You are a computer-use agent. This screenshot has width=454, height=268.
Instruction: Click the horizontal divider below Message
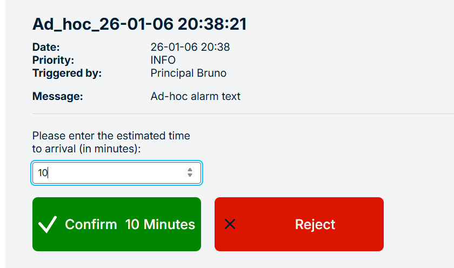tap(243, 114)
